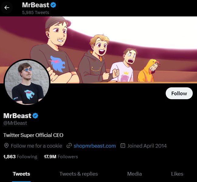View the 1,863 Following list
Image resolution: width=197 pixels, height=182 pixels.
click(x=20, y=157)
